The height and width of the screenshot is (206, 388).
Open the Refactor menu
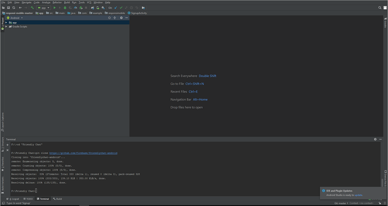point(57,2)
